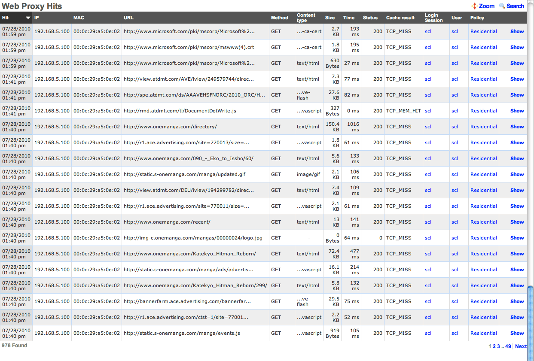Sort by User column header
Image resolution: width=534 pixels, height=361 pixels.
(457, 18)
